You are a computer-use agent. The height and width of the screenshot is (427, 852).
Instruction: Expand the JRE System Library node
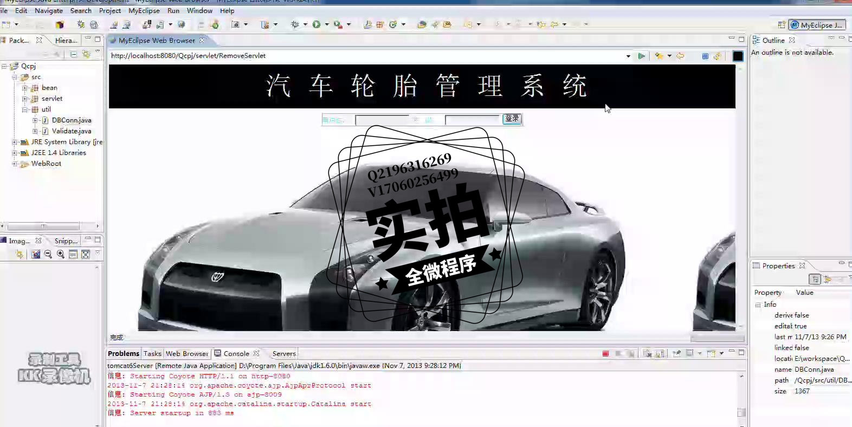point(15,142)
